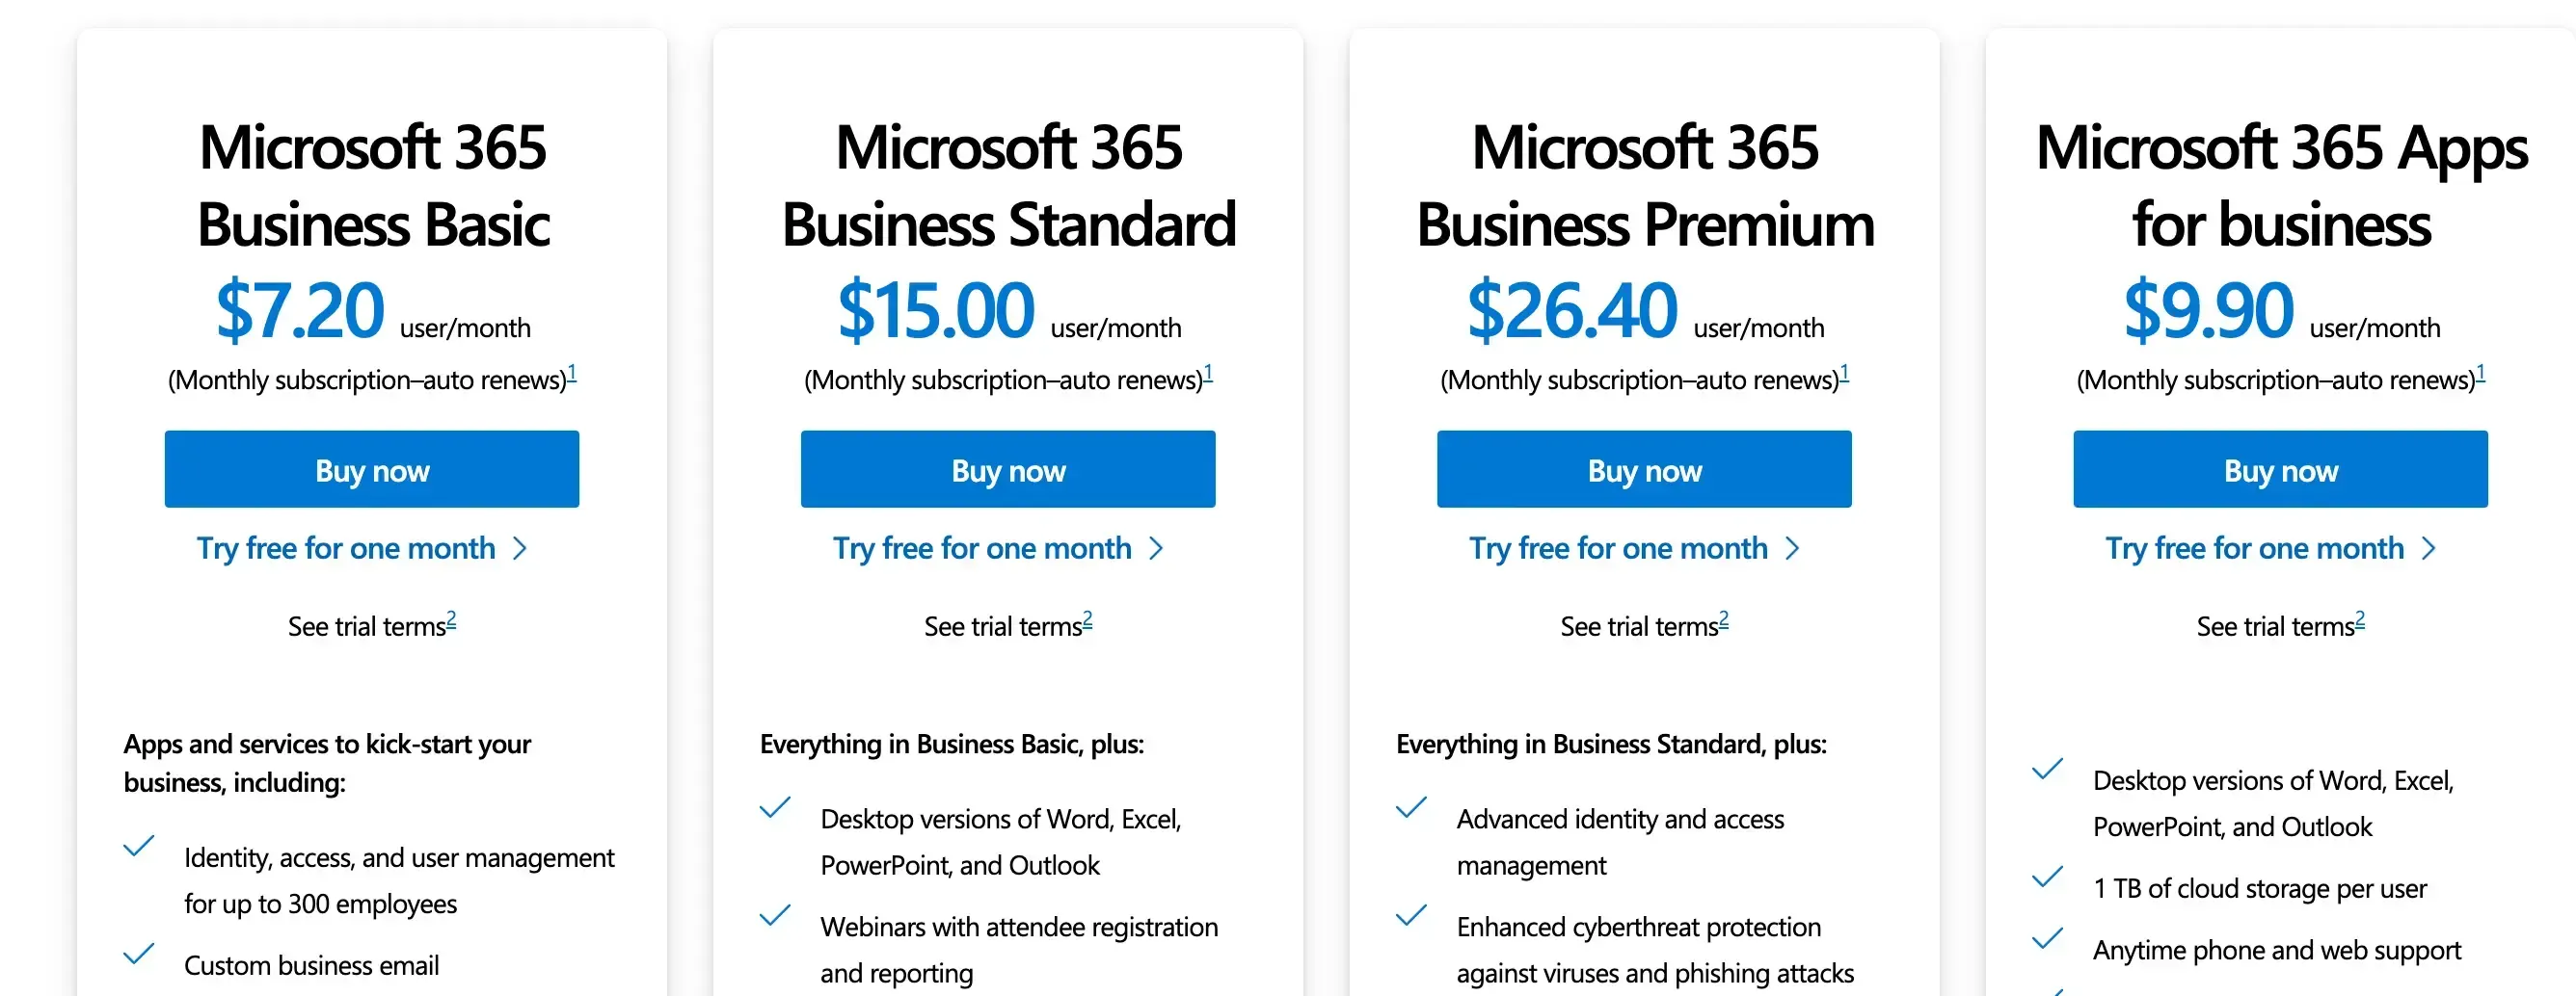
Task: Click Buy now for Microsoft 365 Business Standard
Action: (x=1007, y=468)
